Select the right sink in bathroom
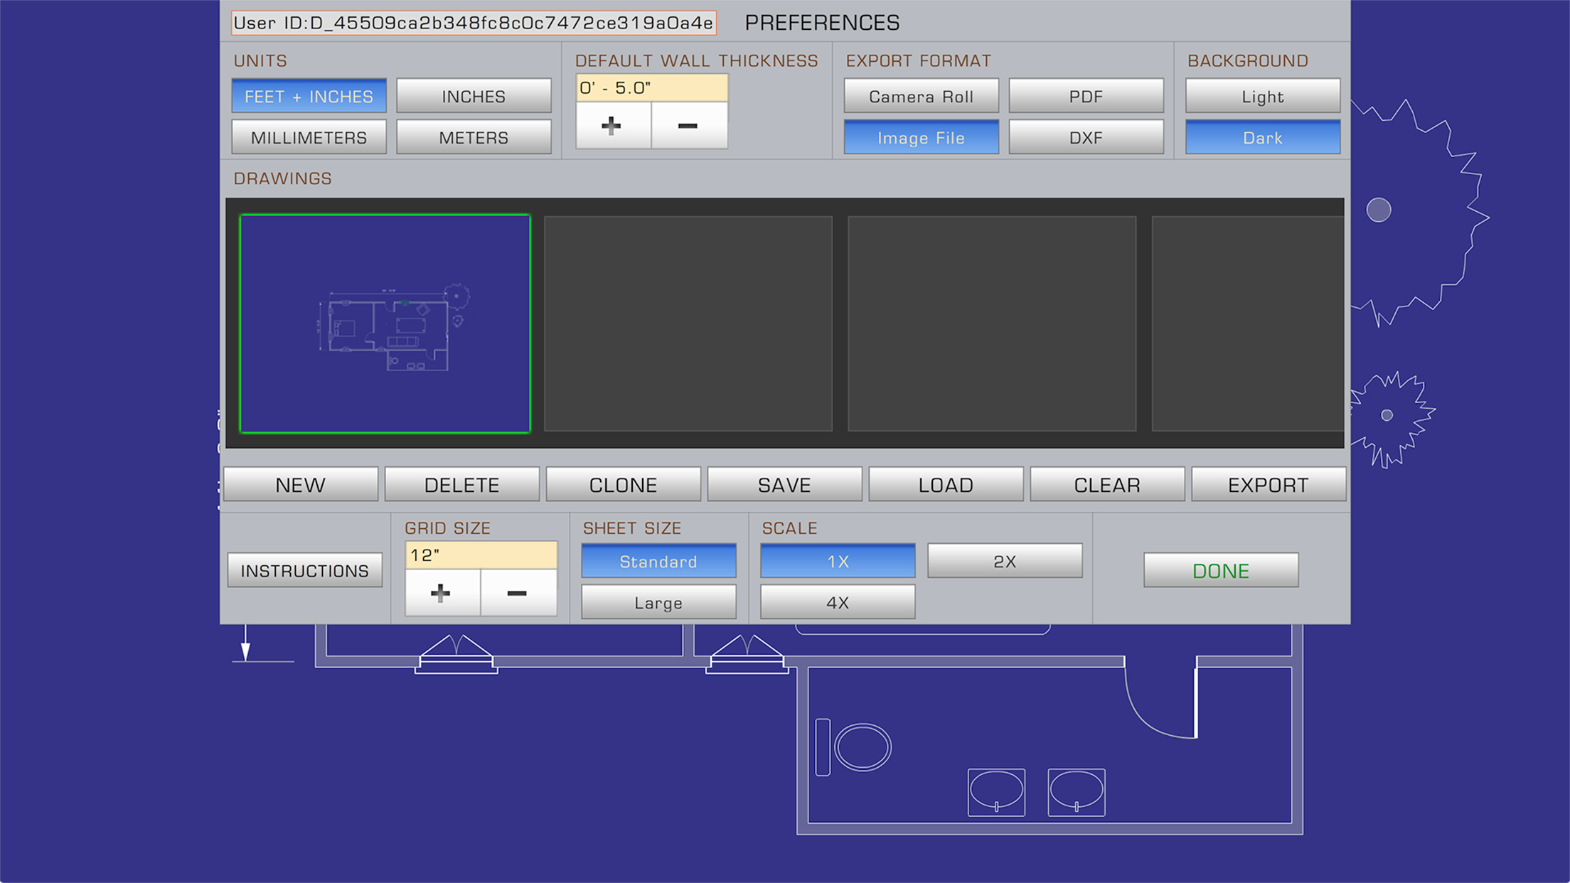The width and height of the screenshot is (1570, 883). coord(1077,792)
